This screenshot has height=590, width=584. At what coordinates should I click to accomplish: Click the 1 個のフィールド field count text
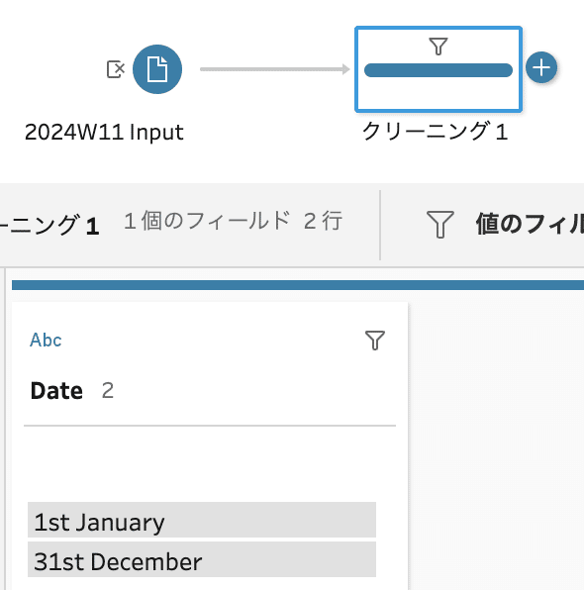[207, 221]
